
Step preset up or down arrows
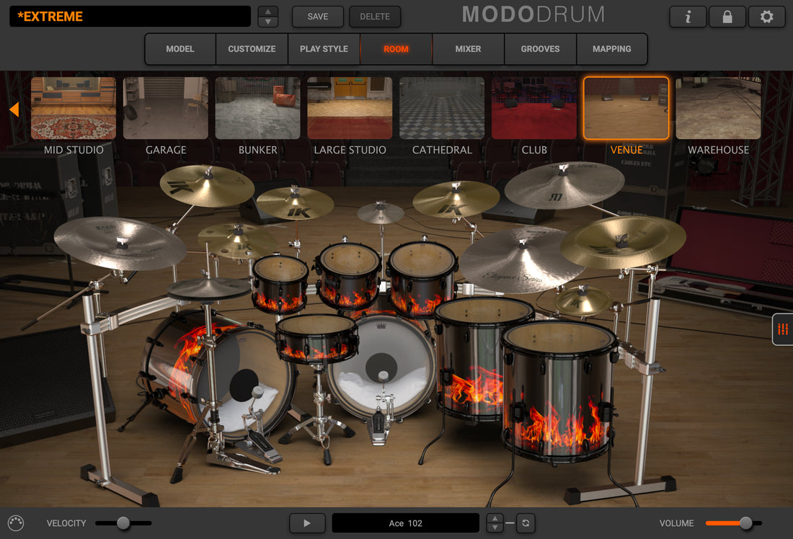pyautogui.click(x=268, y=17)
